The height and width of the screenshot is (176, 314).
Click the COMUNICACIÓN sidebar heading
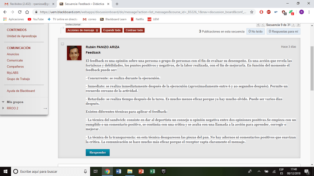pos(19,48)
